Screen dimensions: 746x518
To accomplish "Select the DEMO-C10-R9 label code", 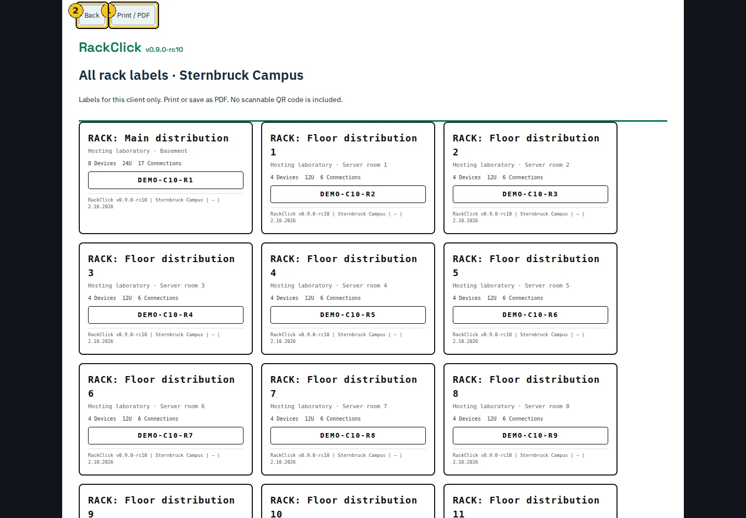I will 530,436.
